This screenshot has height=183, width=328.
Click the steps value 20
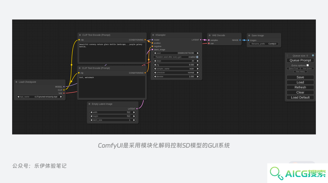(x=193, y=61)
